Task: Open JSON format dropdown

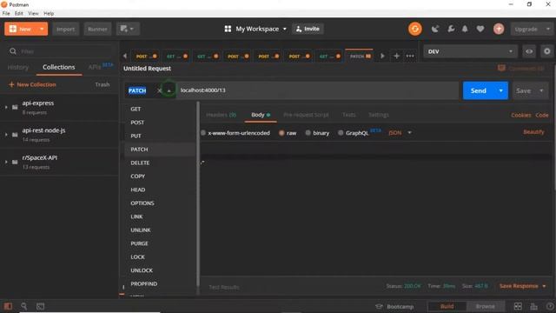Action: (x=400, y=133)
